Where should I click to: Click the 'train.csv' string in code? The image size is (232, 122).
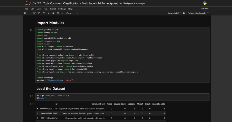(62, 96)
